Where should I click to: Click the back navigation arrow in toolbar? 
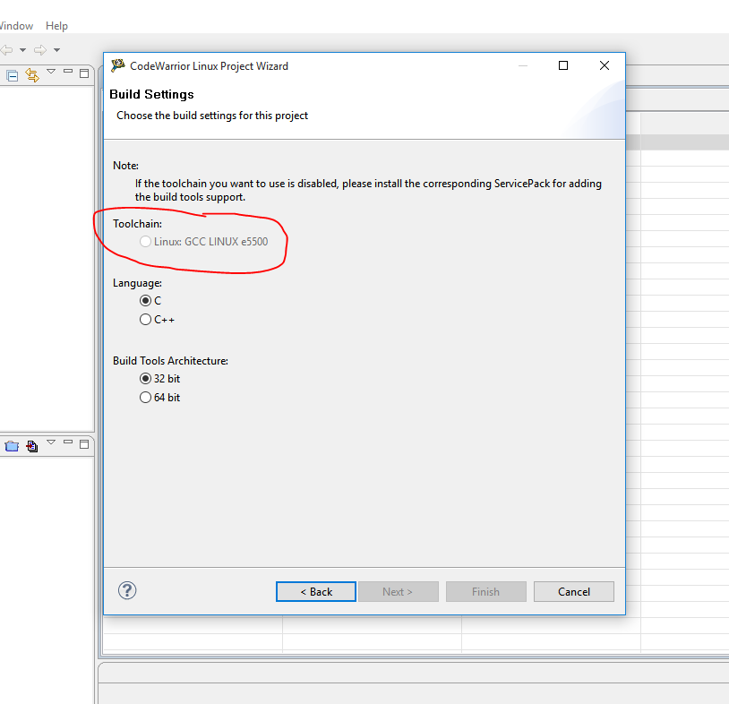pos(6,49)
